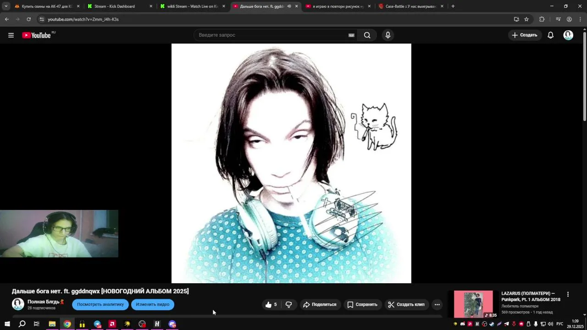Open the clock showing 1:39

click(x=575, y=324)
